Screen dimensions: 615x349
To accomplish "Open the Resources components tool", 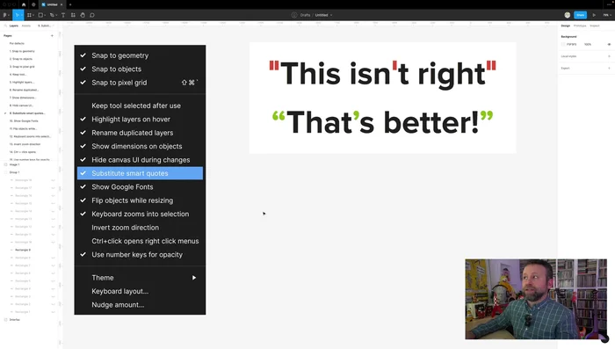I will [x=73, y=15].
